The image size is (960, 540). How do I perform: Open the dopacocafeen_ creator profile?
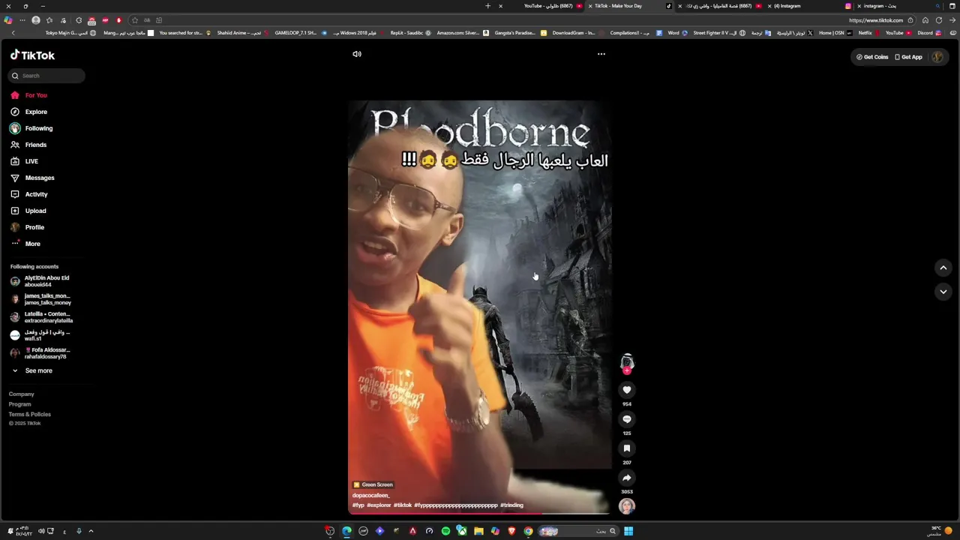[x=371, y=496]
